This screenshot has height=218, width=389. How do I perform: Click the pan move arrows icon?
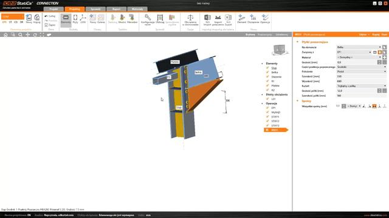click(27, 35)
